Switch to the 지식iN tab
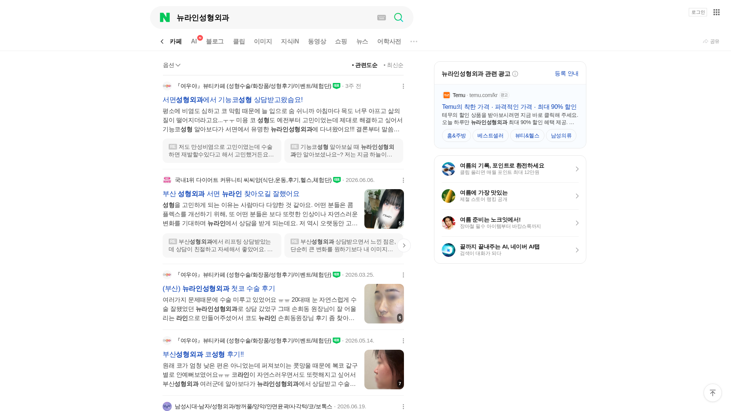Viewport: 731px width, 411px height. (290, 41)
